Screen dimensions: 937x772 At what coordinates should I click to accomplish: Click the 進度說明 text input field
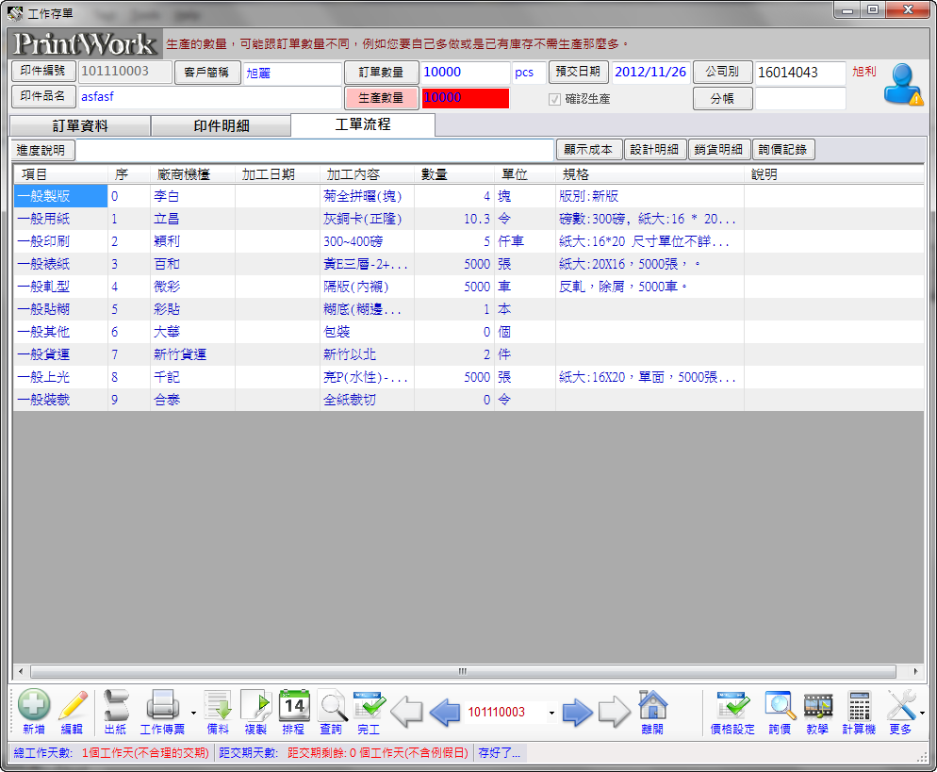click(x=315, y=150)
